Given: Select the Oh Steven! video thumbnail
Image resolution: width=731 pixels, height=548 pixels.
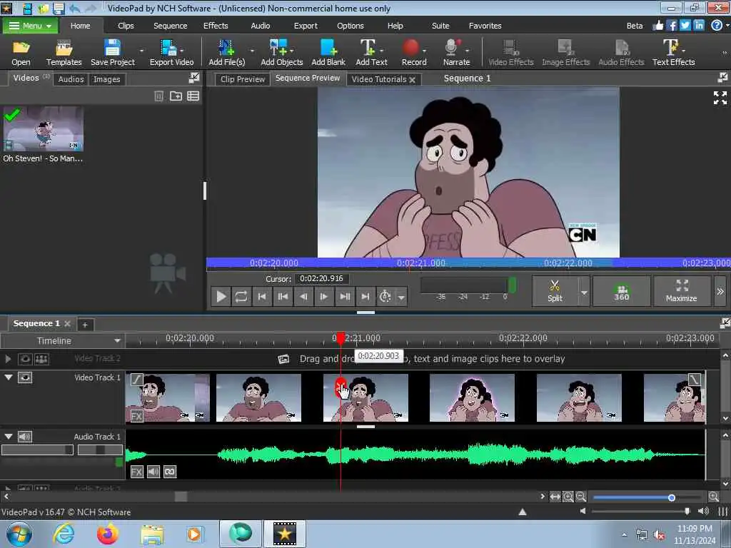Looking at the screenshot, I should tap(44, 128).
